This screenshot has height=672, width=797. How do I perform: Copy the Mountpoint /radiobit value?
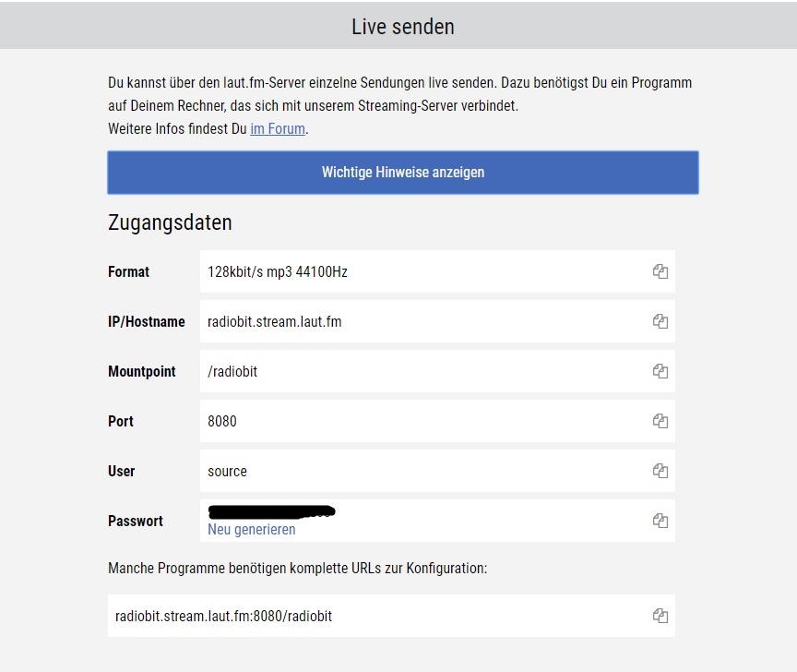point(660,371)
